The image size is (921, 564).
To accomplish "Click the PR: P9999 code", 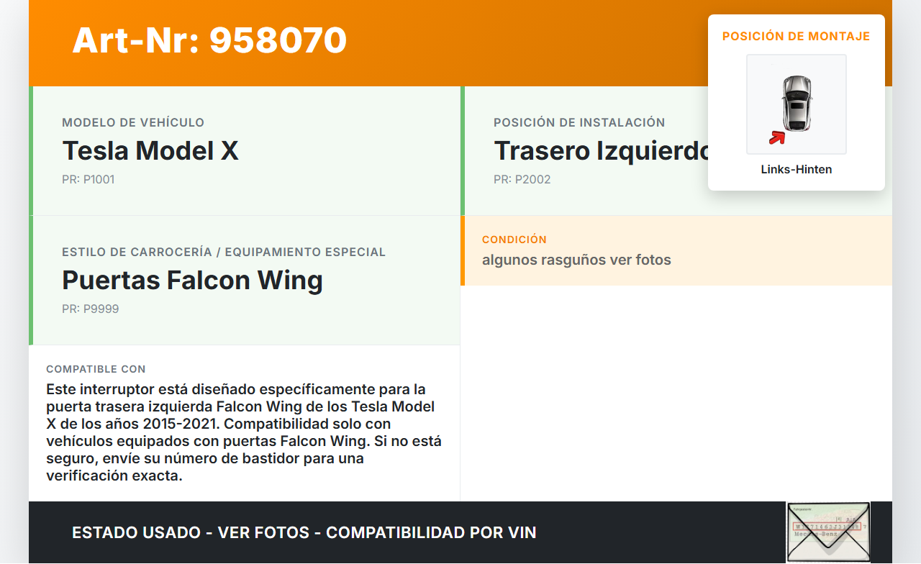I will 90,309.
